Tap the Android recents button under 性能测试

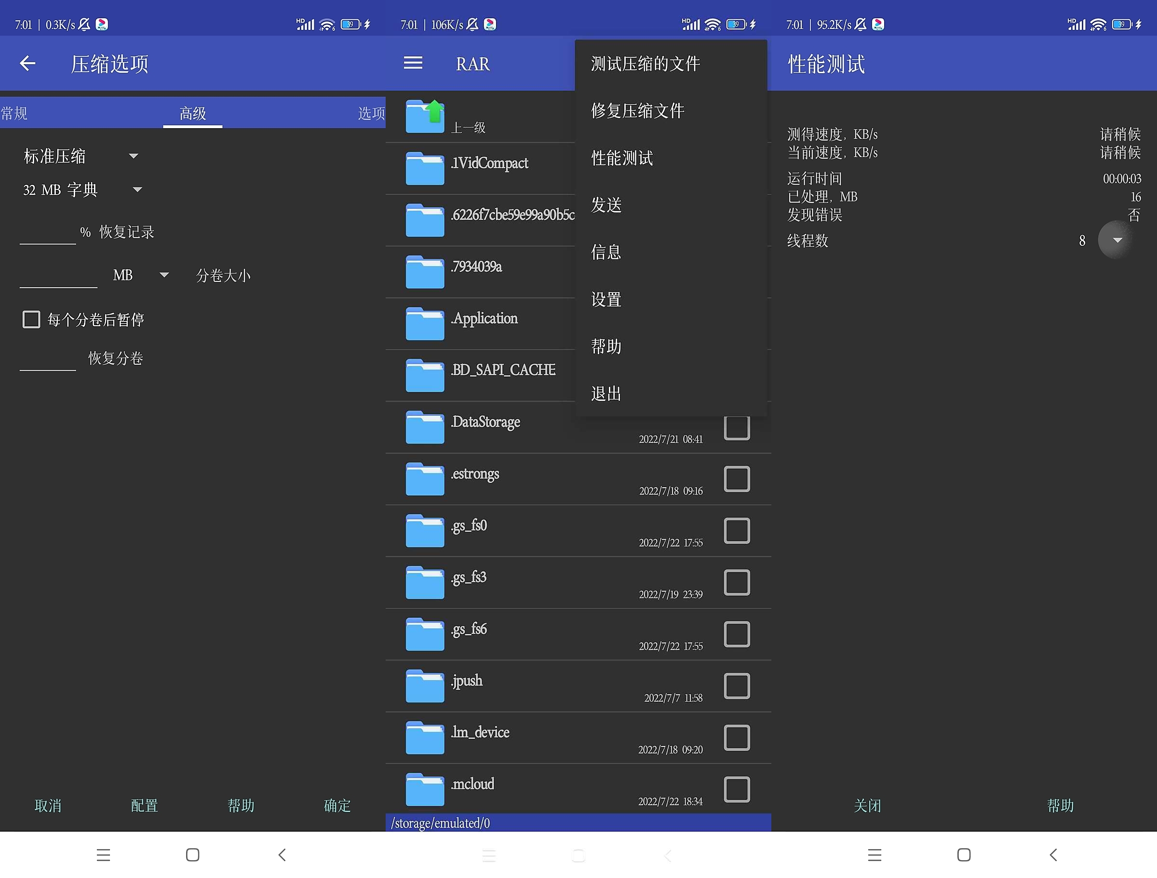point(874,855)
